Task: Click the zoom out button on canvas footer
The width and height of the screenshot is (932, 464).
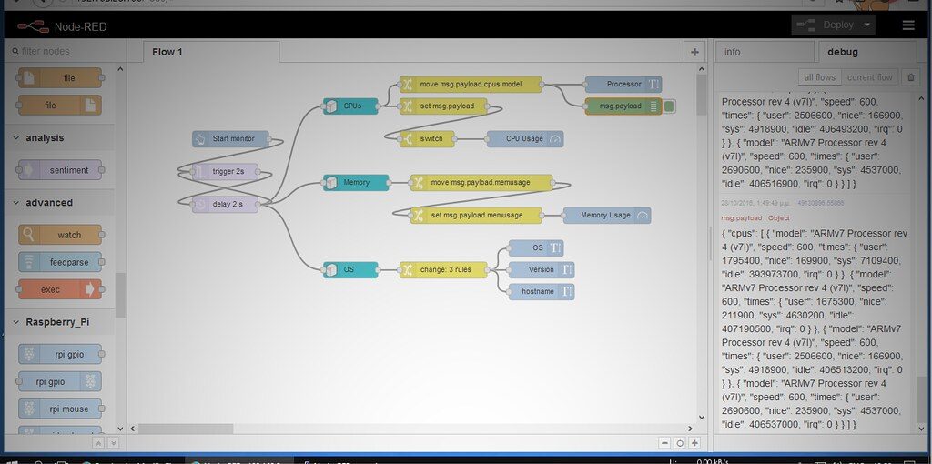Action: (664, 443)
